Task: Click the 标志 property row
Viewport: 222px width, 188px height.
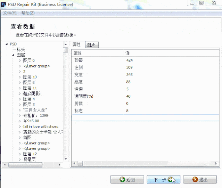Action: (145, 111)
